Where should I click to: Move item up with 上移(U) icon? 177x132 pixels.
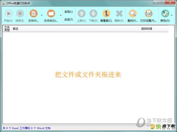[81, 14]
